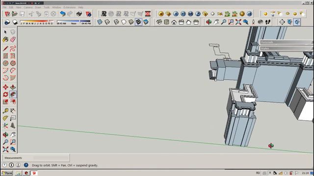Click the Print icon
The width and height of the screenshot is (314, 176).
click(79, 14)
